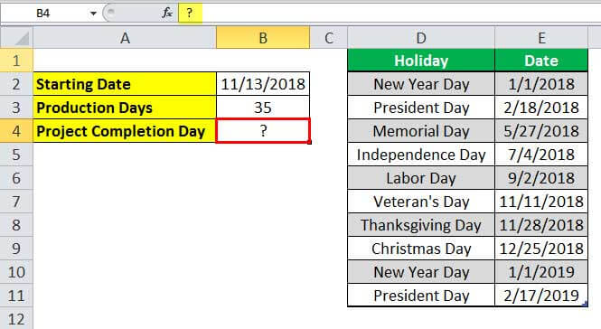Select column E header
The image size is (601, 329).
(x=541, y=38)
